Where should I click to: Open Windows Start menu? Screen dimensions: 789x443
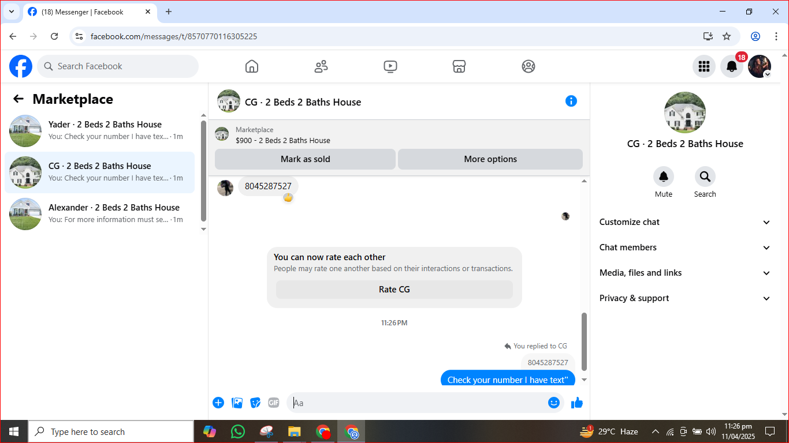(x=14, y=431)
